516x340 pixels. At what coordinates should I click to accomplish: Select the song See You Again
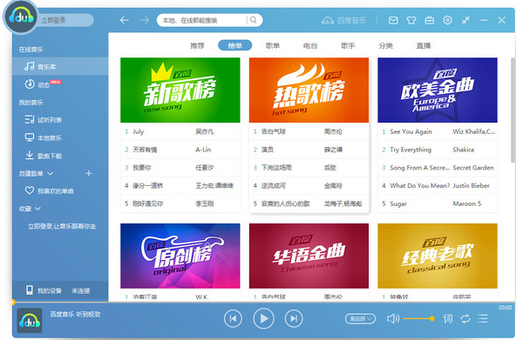pyautogui.click(x=411, y=131)
